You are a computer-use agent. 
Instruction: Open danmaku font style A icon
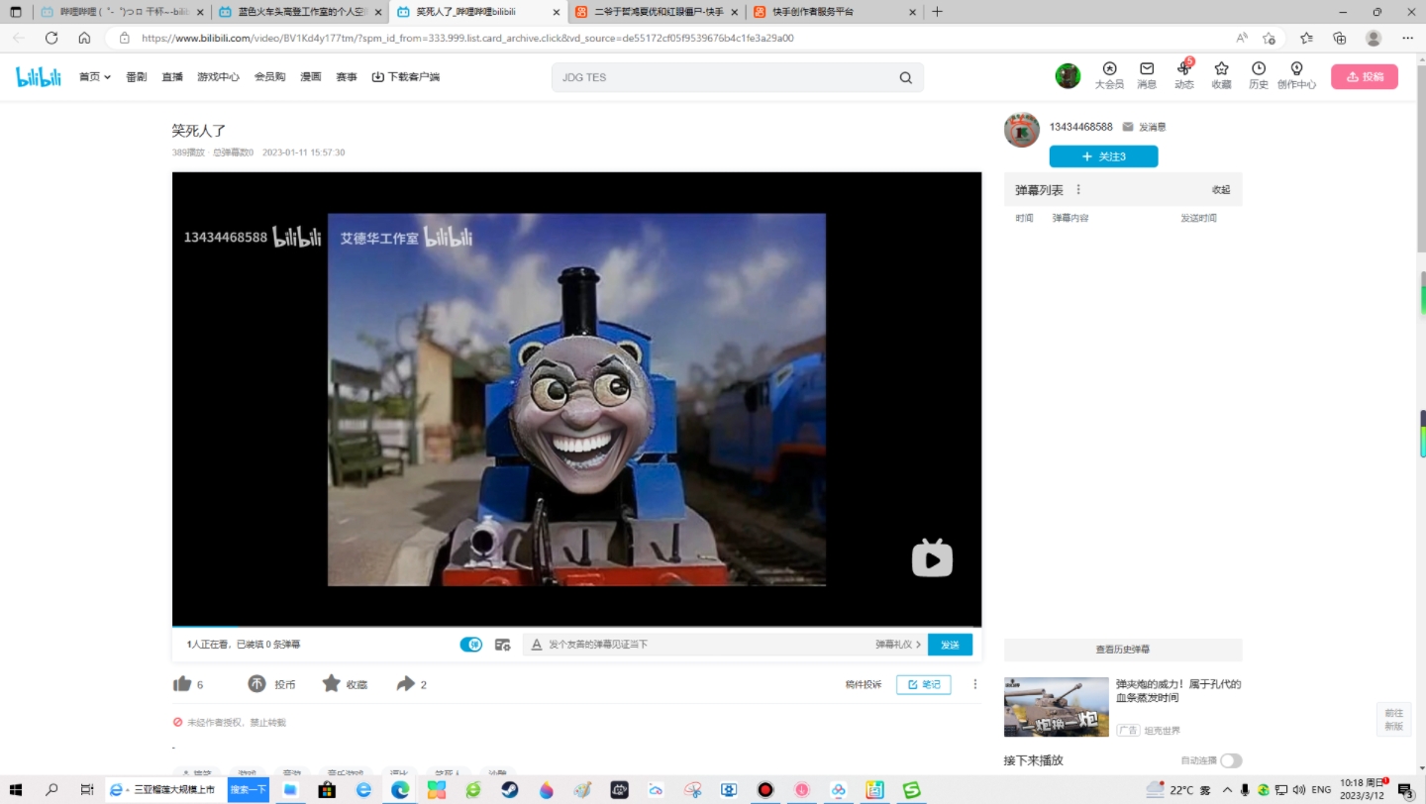pyautogui.click(x=537, y=645)
